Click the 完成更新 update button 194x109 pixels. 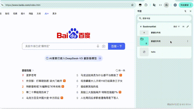pos(186,5)
